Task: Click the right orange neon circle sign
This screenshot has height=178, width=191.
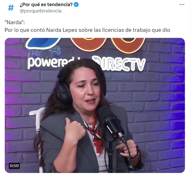Action: [x=128, y=45]
